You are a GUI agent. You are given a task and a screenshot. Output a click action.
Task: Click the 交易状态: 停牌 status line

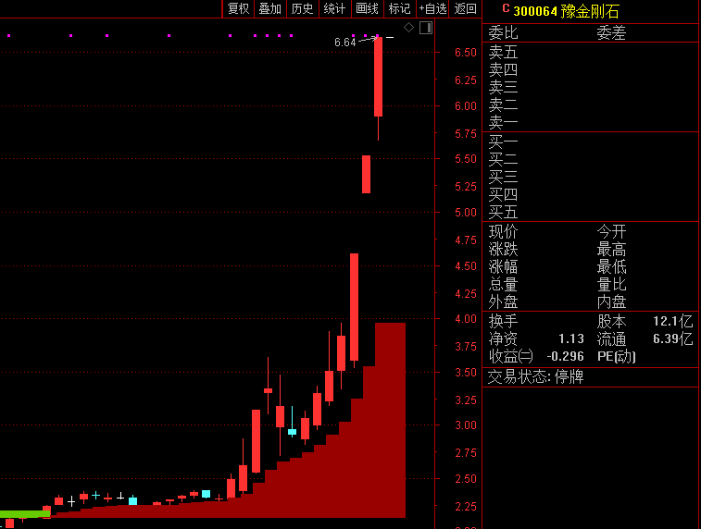tap(535, 377)
